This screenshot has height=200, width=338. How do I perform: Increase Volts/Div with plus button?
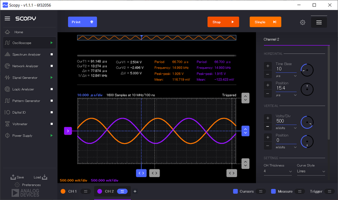(268, 118)
